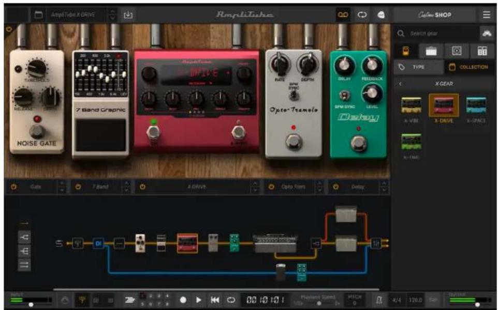Click the splitter node after amp
The height and width of the screenshot is (310, 498).
(x=315, y=243)
